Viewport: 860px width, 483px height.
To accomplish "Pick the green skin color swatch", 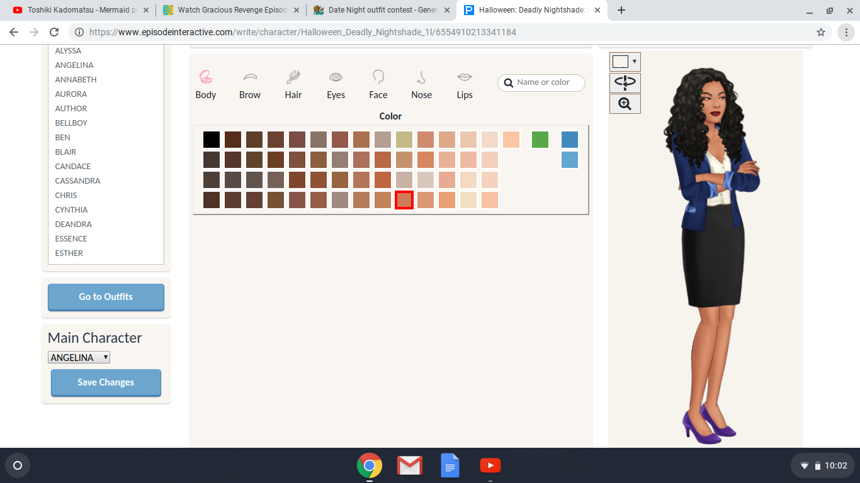I will [x=540, y=140].
